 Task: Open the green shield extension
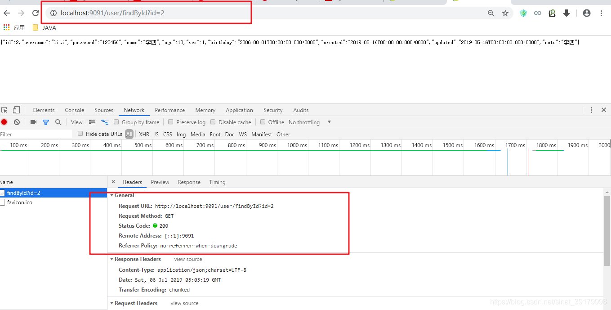point(523,13)
